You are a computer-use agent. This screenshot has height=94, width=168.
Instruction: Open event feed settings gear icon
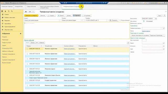(x=128, y=43)
